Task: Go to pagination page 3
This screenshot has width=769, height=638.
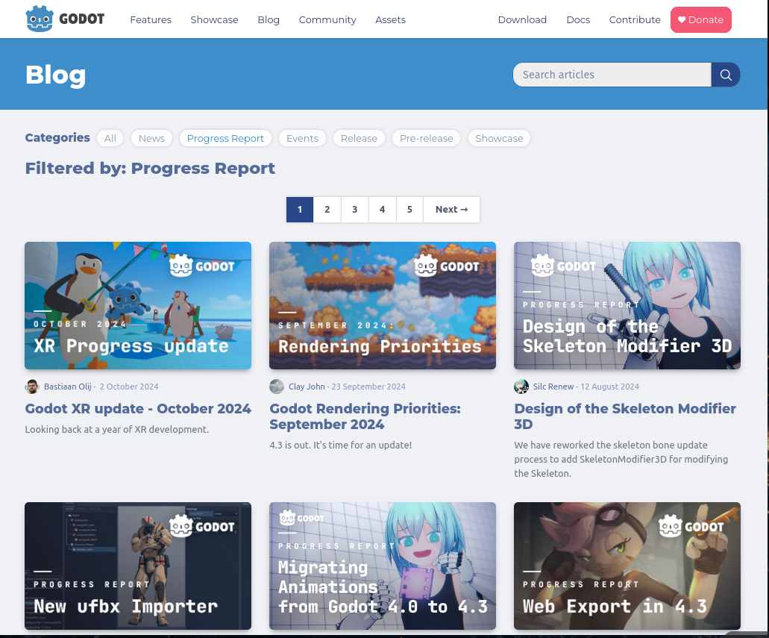Action: point(354,210)
